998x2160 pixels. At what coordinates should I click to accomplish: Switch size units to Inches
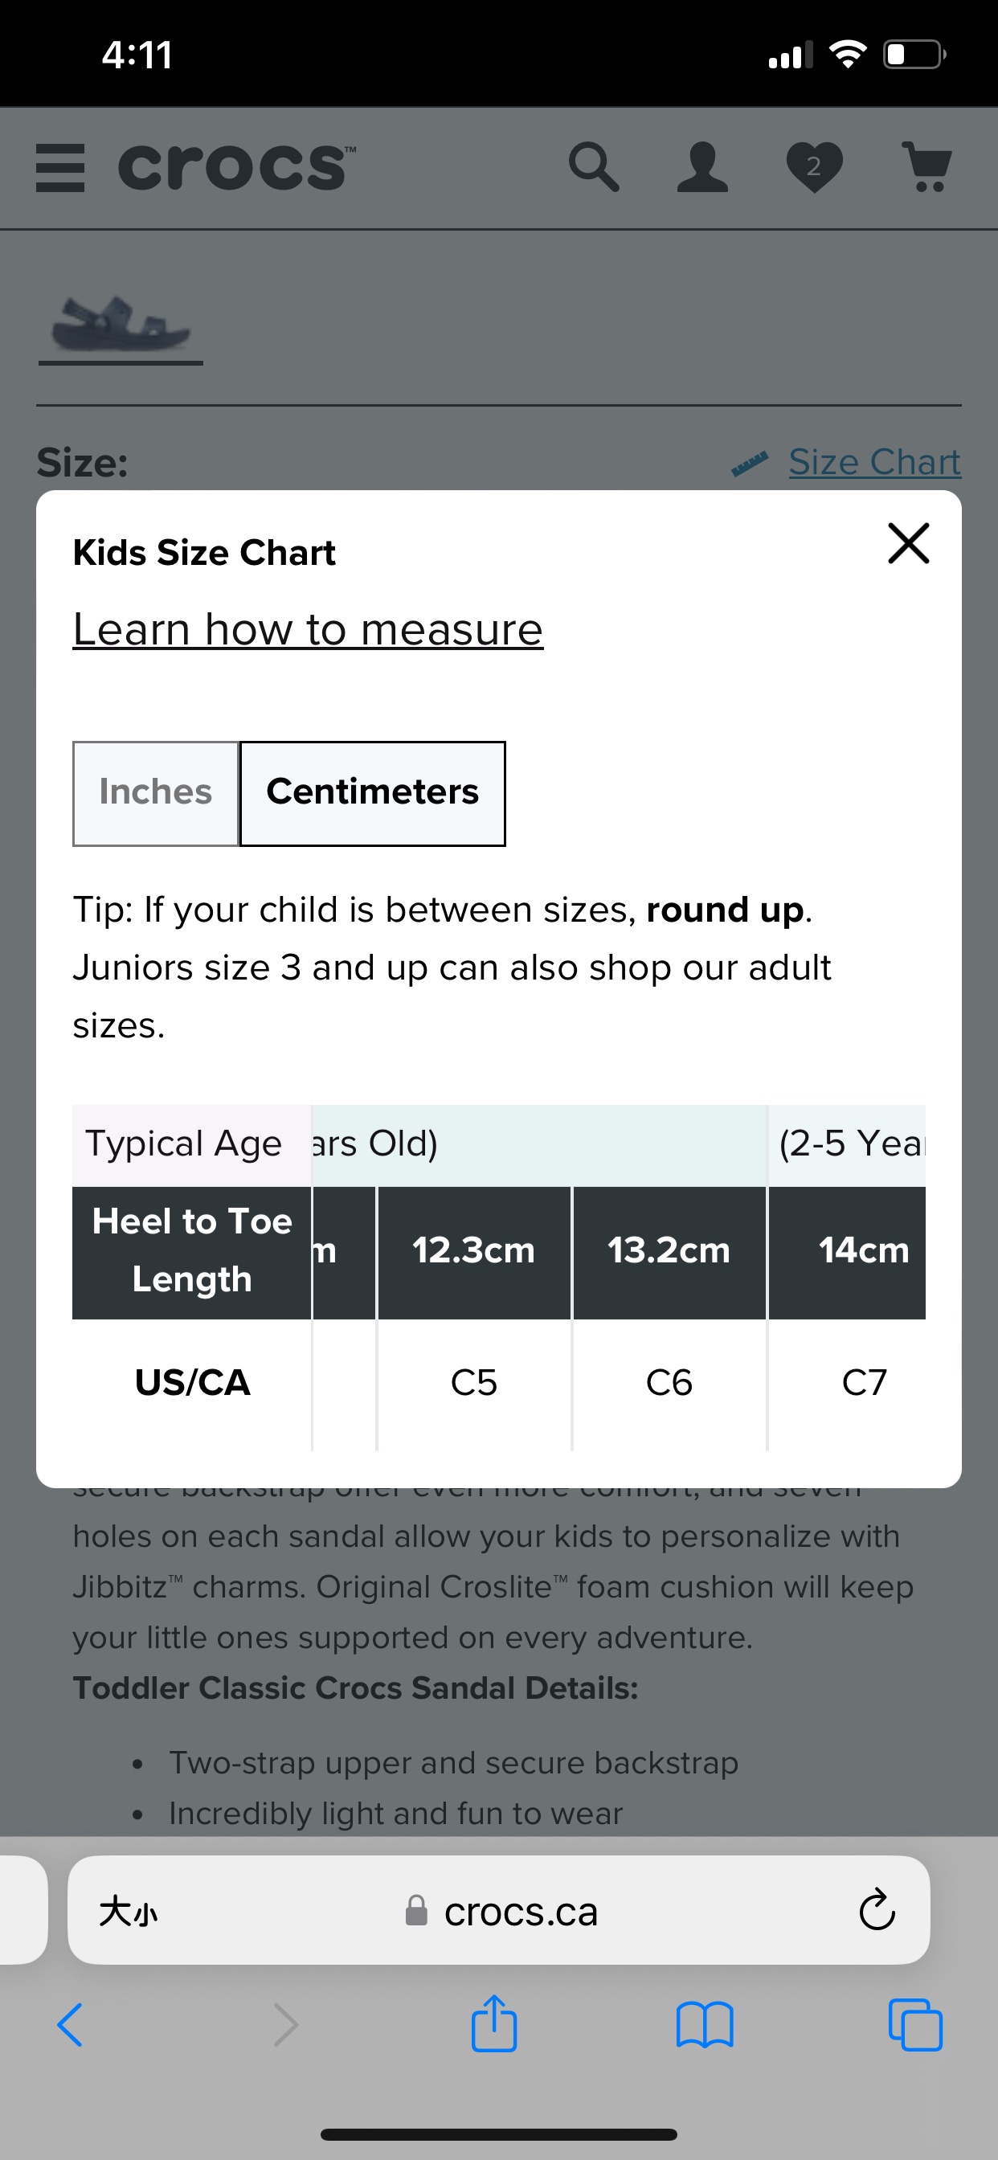tap(154, 792)
